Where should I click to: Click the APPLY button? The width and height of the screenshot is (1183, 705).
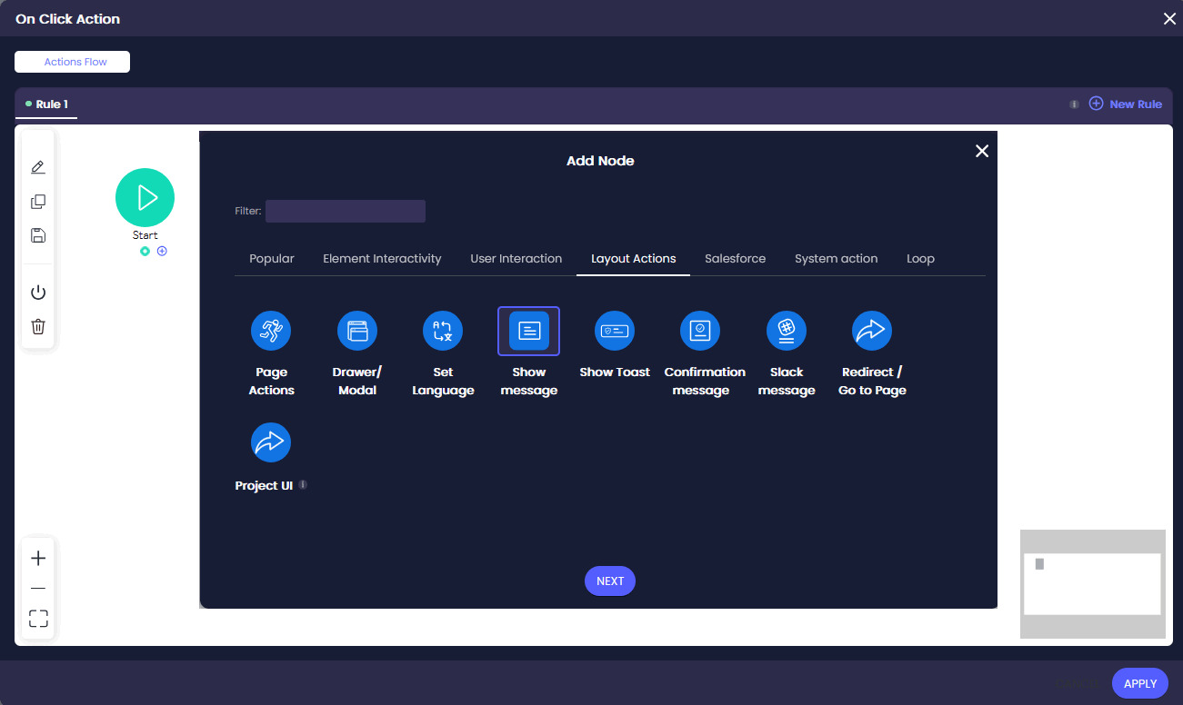click(1140, 683)
